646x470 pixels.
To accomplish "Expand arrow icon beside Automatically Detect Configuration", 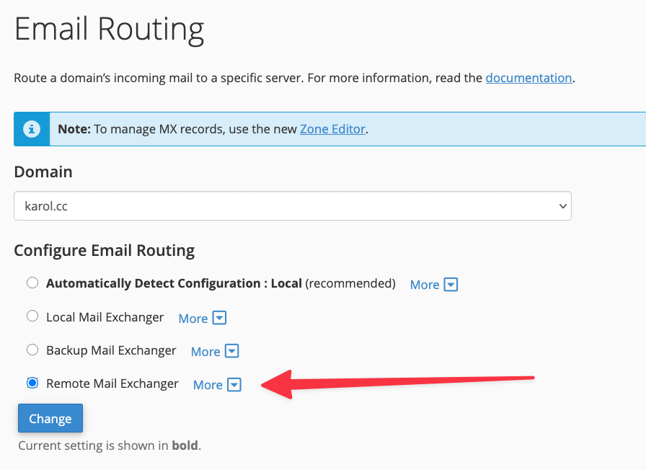I will click(x=451, y=285).
